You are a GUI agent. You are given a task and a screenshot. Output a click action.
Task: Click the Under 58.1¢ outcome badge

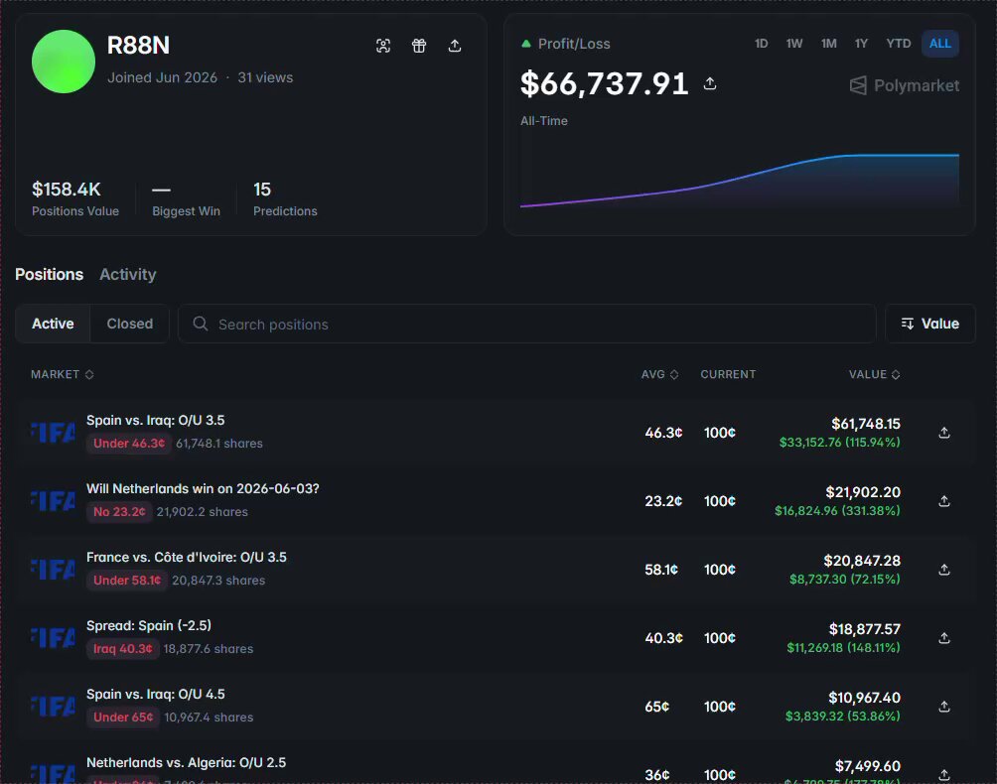(127, 581)
